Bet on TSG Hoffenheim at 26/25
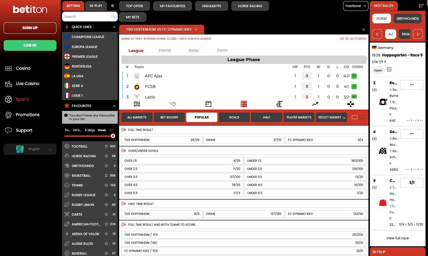This screenshot has width=428, height=256. click(x=162, y=140)
